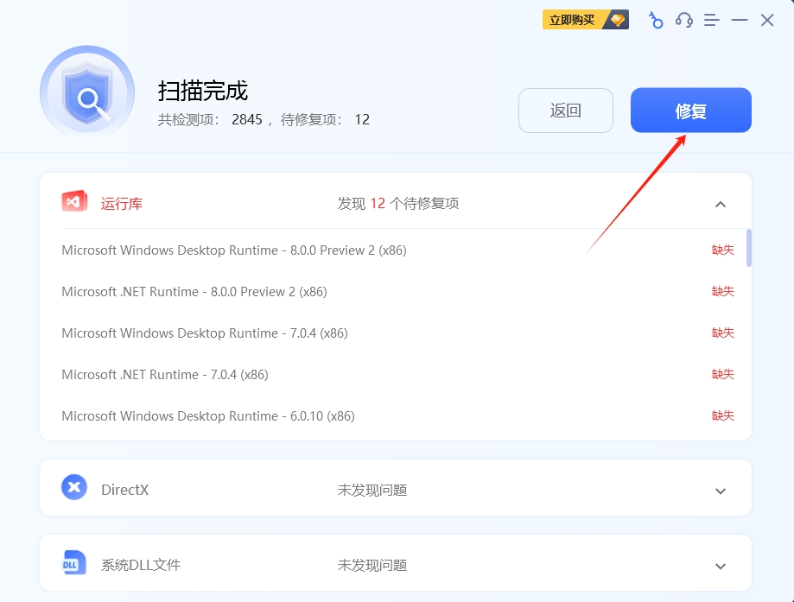Select Microsoft .NET Runtime 7.0.4 row
Screen dimensions: 794x602
pos(397,375)
